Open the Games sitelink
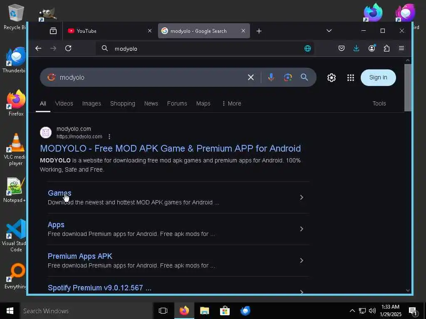Image resolution: width=426 pixels, height=319 pixels. (x=59, y=193)
